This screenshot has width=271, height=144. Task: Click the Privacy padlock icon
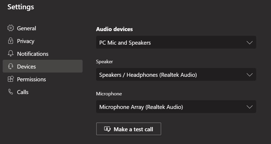pos(11,41)
